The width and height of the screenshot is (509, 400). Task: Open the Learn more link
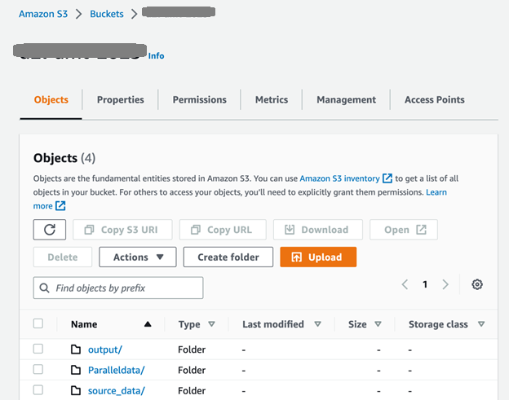coord(436,192)
